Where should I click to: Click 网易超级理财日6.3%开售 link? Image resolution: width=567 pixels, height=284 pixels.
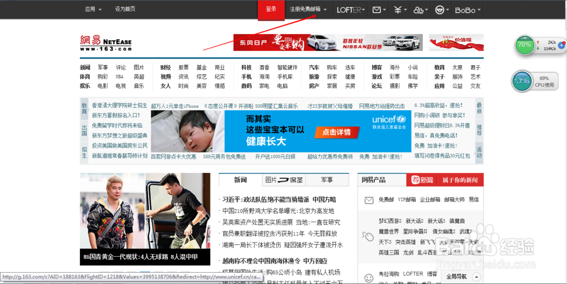point(442,125)
